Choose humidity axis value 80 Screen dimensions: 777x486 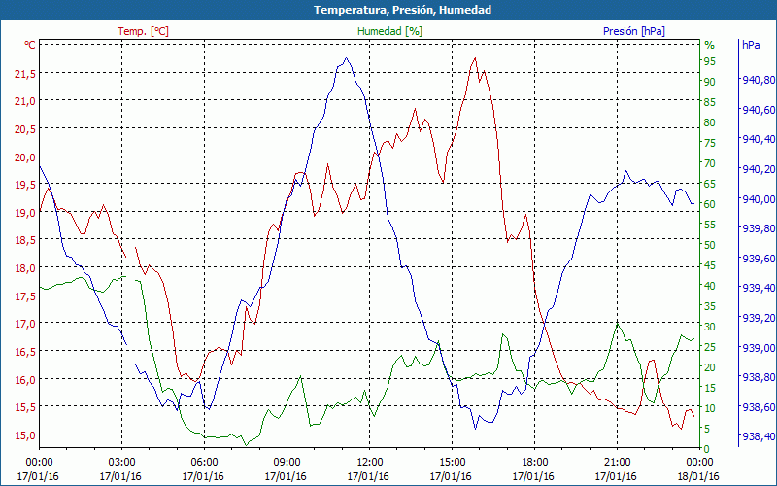[710, 123]
